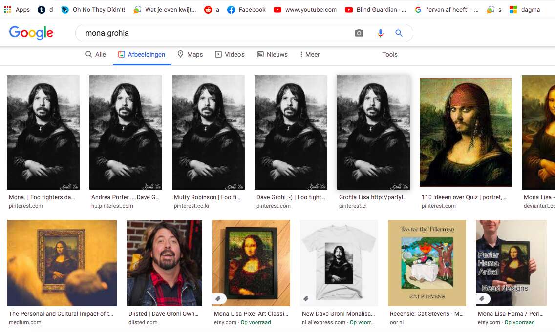Screen dimensions: 555x332
Task: Click the 'Dave Grohl :-) | Foo fight...' title
Action: tap(291, 197)
